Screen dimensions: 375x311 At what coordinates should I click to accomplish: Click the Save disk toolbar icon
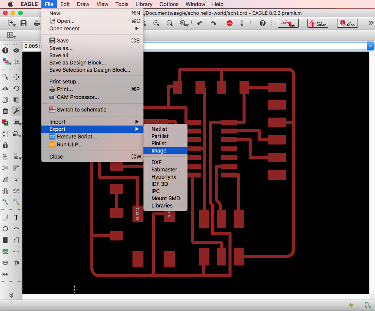[24, 23]
